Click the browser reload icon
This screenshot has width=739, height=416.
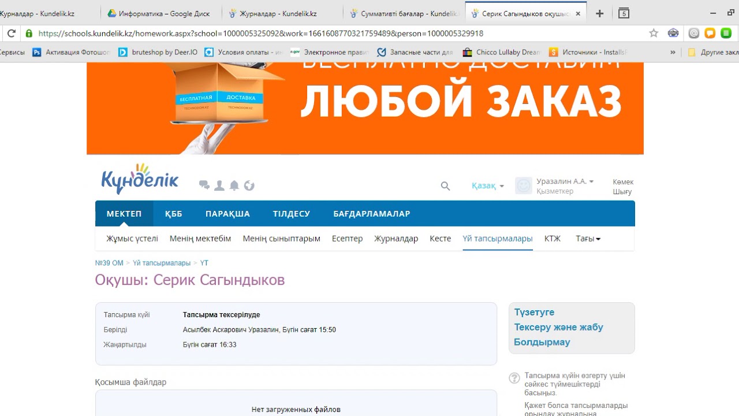click(11, 34)
